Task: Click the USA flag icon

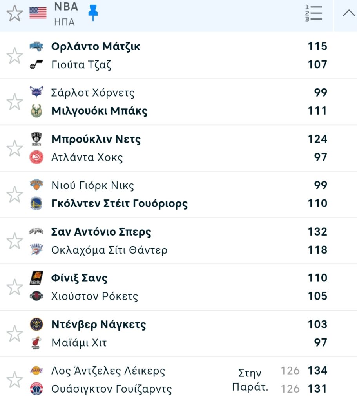Action: click(x=38, y=13)
